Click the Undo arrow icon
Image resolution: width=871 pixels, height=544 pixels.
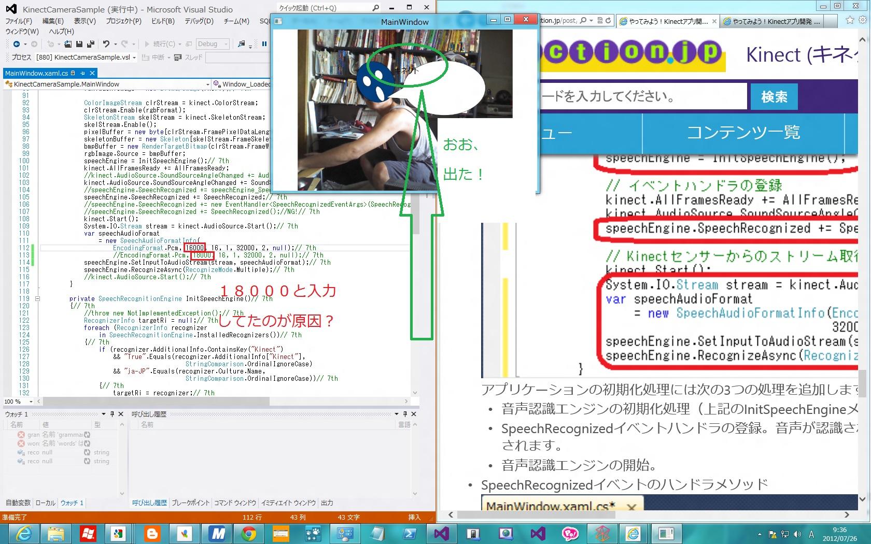[x=106, y=44]
